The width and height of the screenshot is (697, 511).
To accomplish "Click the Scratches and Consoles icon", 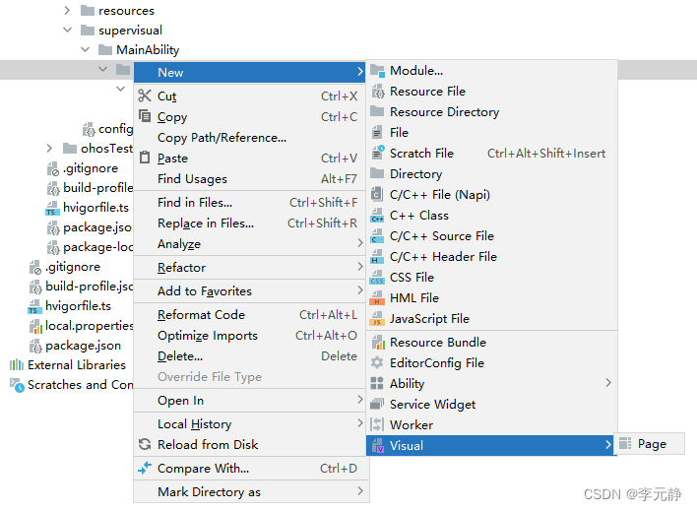I will (17, 385).
